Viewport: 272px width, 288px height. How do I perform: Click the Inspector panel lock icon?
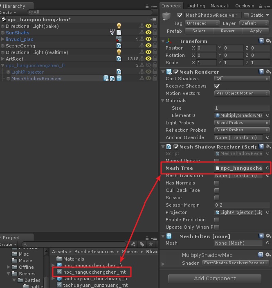coord(263,6)
